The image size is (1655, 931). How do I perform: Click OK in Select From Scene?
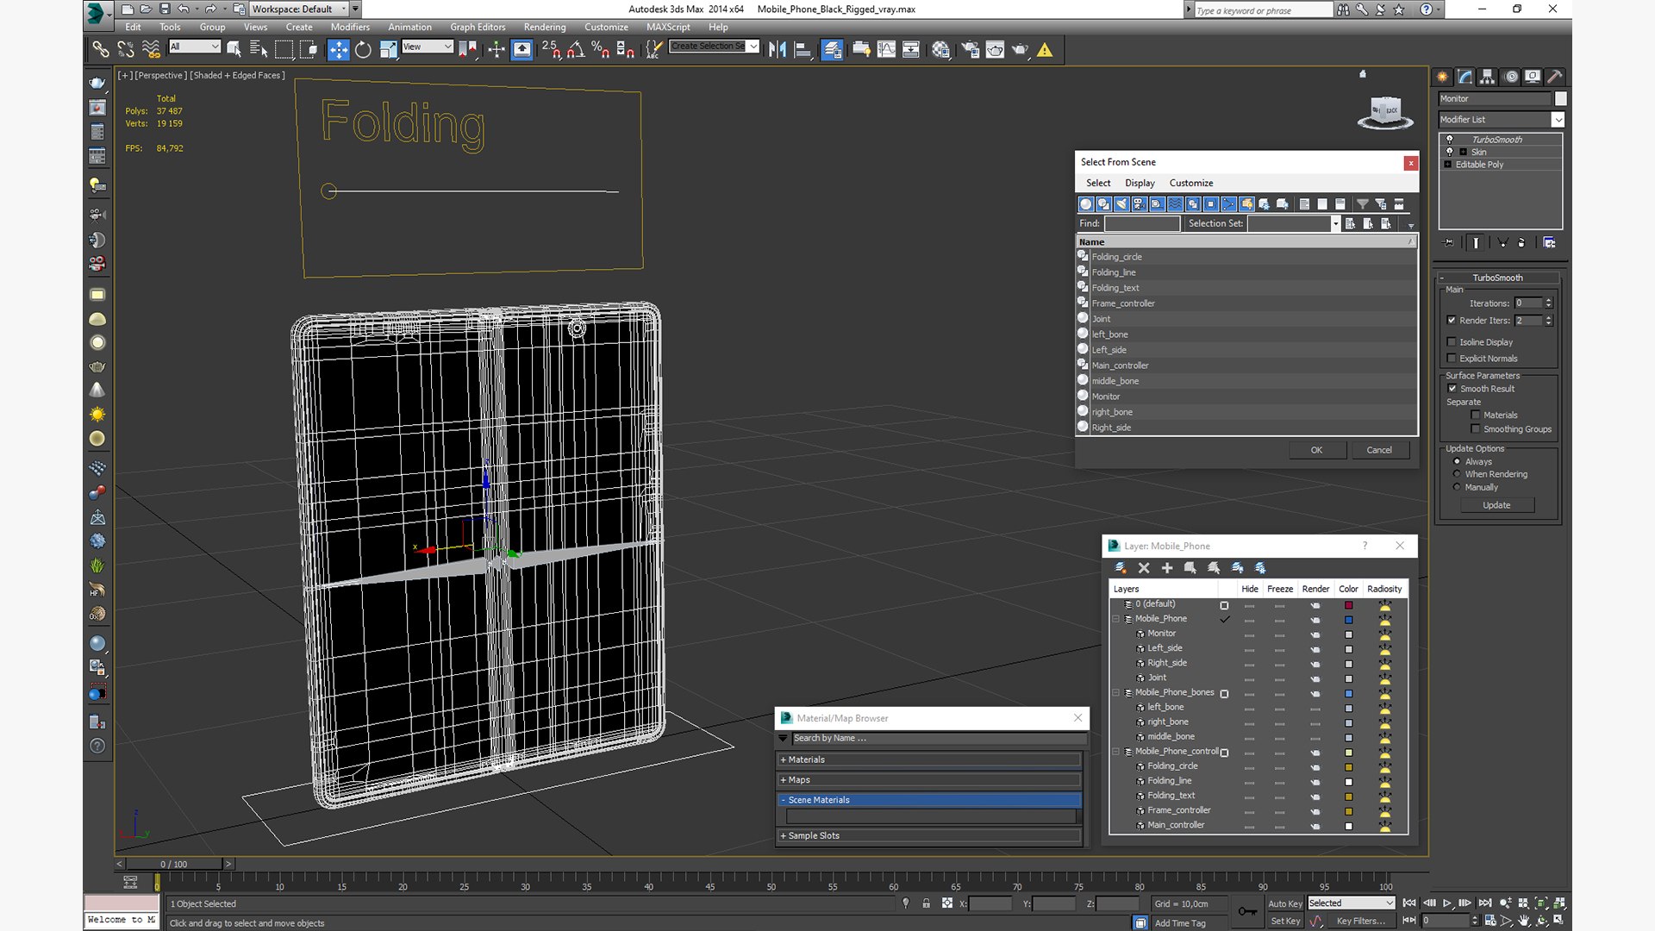pyautogui.click(x=1316, y=450)
